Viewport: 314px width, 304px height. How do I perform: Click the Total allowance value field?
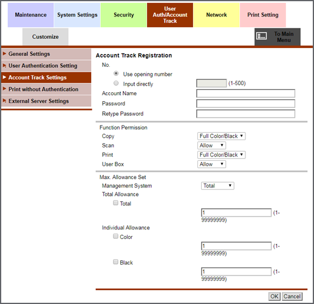[x=236, y=212]
